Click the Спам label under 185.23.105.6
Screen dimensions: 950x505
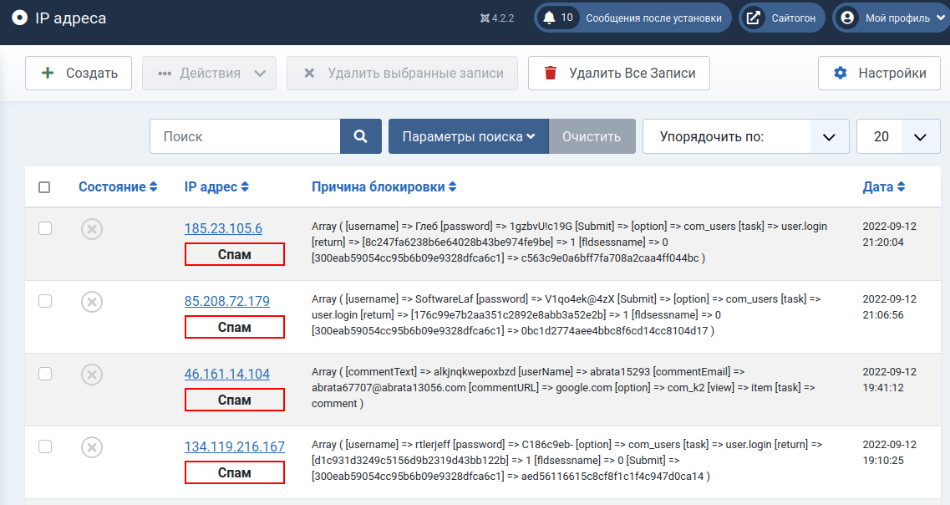[x=235, y=255]
